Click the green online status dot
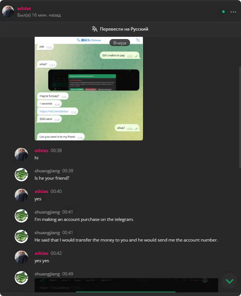This screenshot has width=241, height=296. tap(223, 12)
